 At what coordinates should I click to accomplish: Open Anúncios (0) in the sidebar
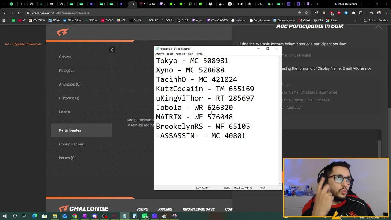click(x=70, y=84)
